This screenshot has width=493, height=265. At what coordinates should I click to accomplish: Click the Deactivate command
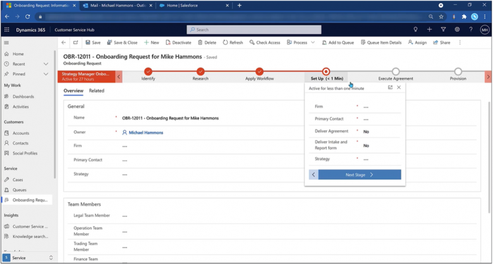coord(178,42)
